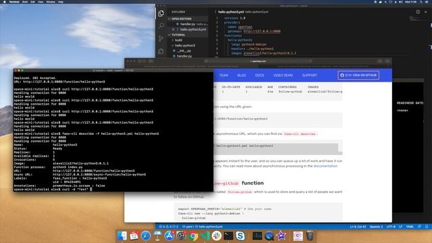Click the Apple menu icon
The width and height of the screenshot is (432, 243).
point(4,1)
